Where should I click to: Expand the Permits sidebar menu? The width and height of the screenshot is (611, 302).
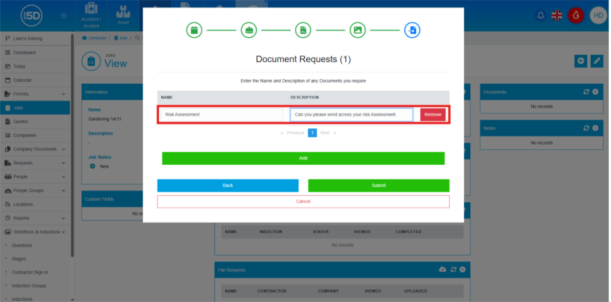click(63, 94)
